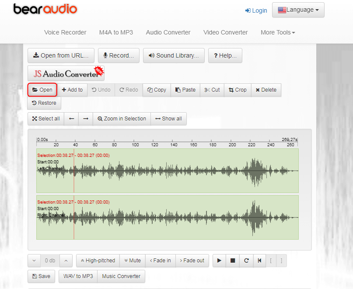Viewport: 353px width, 289px height.
Task: Open the Sound Library
Action: (x=174, y=55)
